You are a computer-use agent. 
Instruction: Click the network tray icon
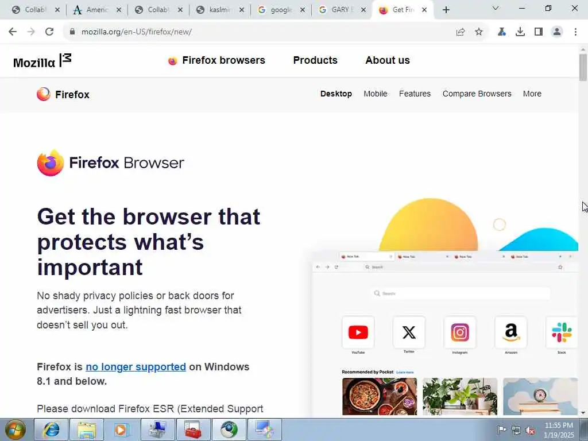516,431
